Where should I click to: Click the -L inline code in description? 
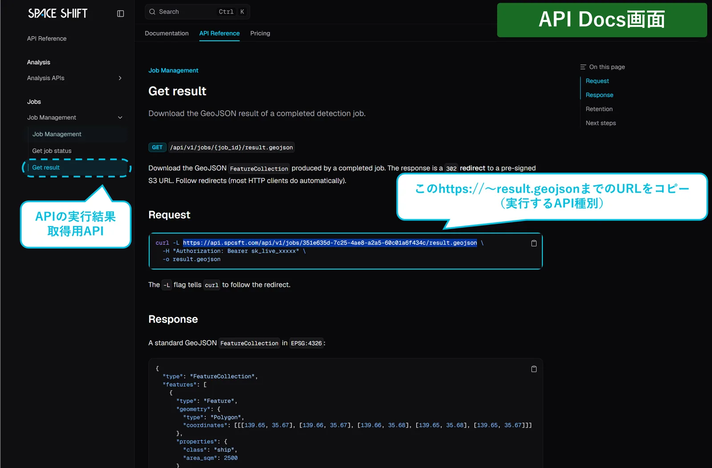[166, 285]
